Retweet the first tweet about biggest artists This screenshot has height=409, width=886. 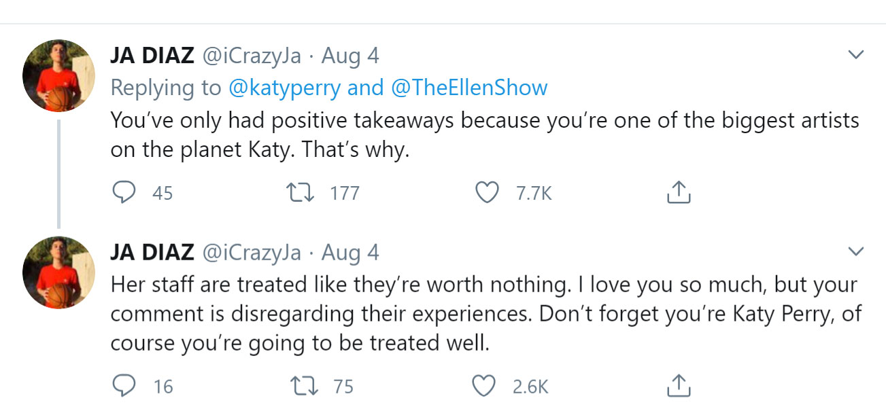[x=303, y=194]
